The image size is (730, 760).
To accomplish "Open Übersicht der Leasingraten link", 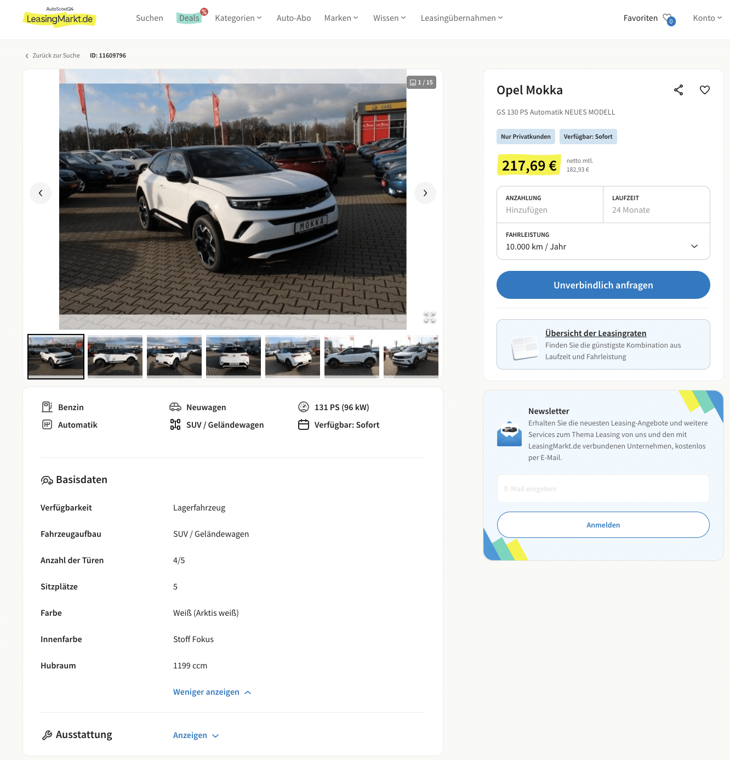I will (596, 333).
